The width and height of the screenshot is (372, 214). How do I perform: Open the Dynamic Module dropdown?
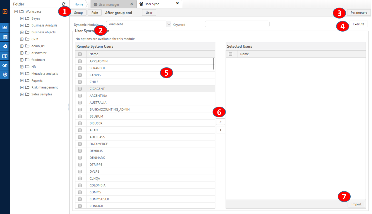[x=168, y=24]
